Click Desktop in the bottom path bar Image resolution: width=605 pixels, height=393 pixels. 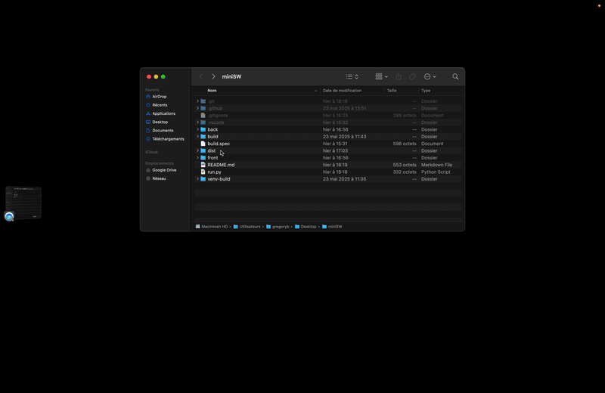click(x=309, y=227)
